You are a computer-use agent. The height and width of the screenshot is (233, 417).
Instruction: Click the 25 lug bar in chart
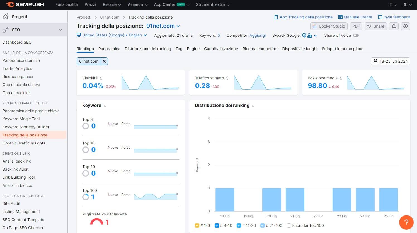coord(389,200)
